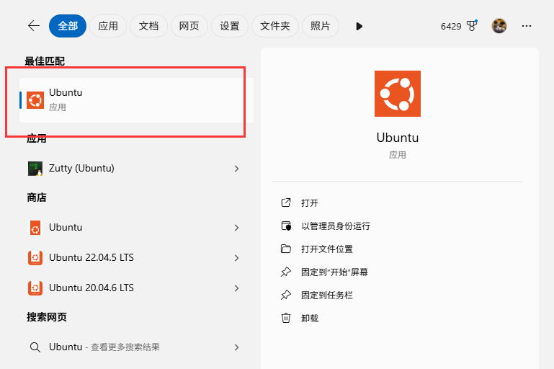Switch to the 照片 filter tab

point(320,26)
